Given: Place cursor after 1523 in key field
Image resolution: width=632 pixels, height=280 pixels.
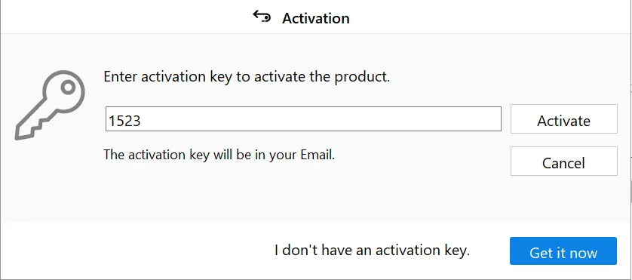Looking at the screenshot, I should 142,120.
